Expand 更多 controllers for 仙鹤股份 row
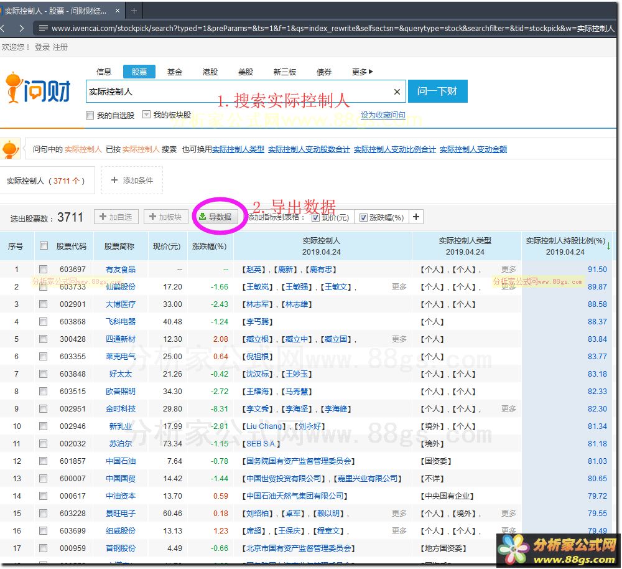Viewport: 622px width, 569px height. pyautogui.click(x=399, y=287)
